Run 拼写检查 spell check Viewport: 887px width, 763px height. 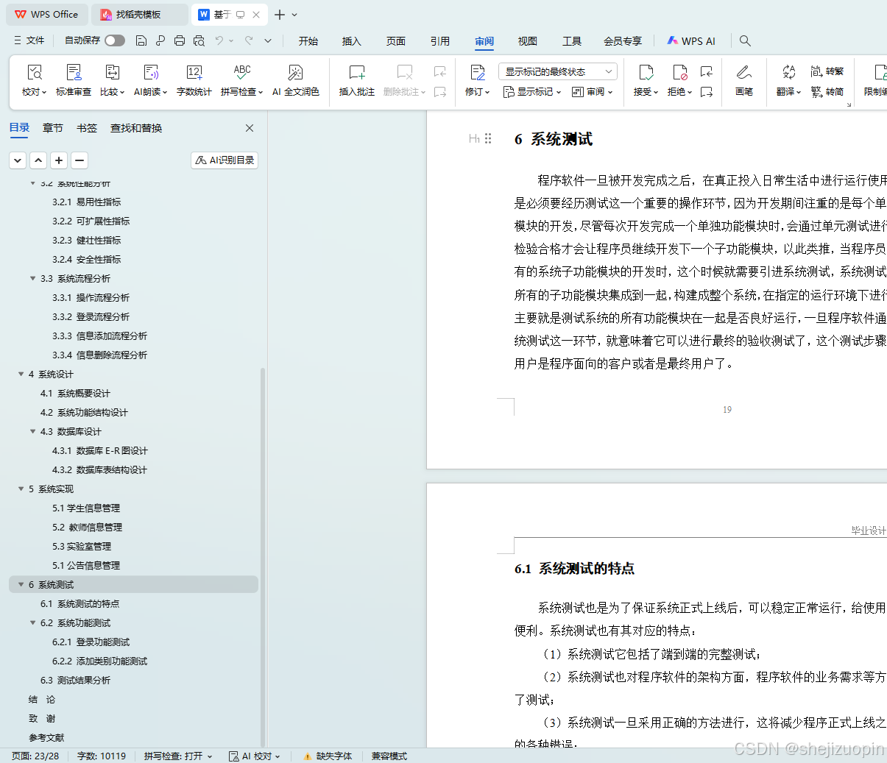(241, 79)
